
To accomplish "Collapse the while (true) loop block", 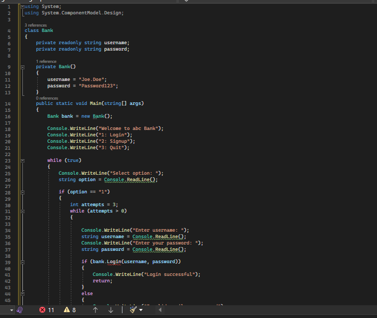I will pyautogui.click(x=22, y=160).
